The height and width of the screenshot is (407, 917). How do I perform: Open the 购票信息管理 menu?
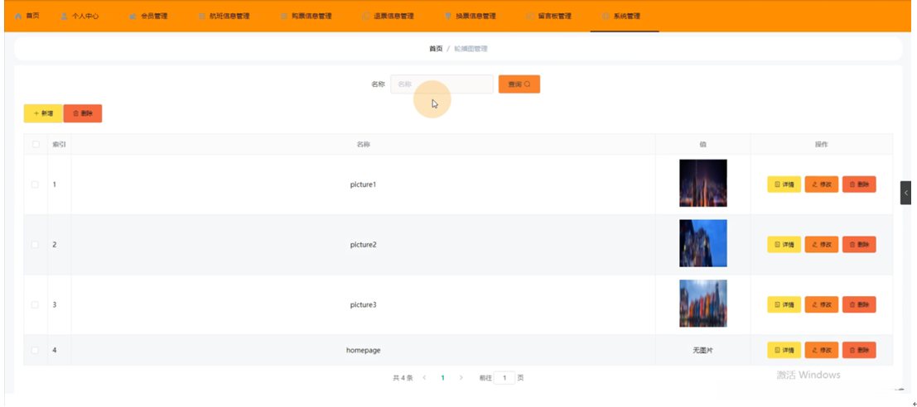coord(306,16)
